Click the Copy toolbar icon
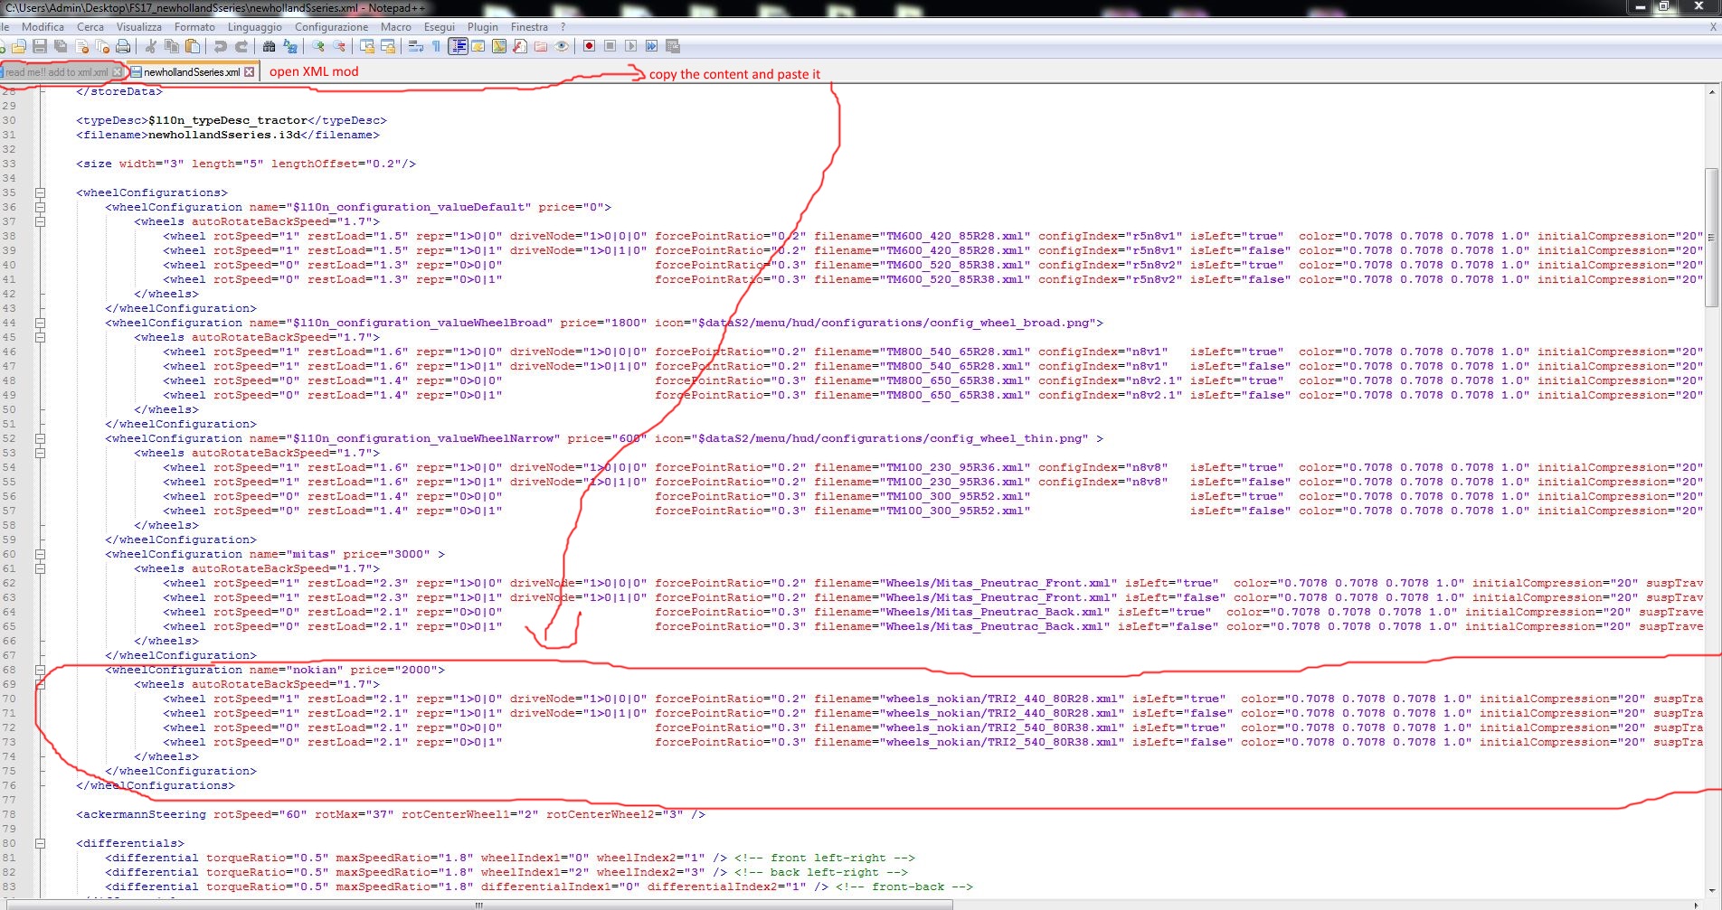1722x910 pixels. point(172,46)
